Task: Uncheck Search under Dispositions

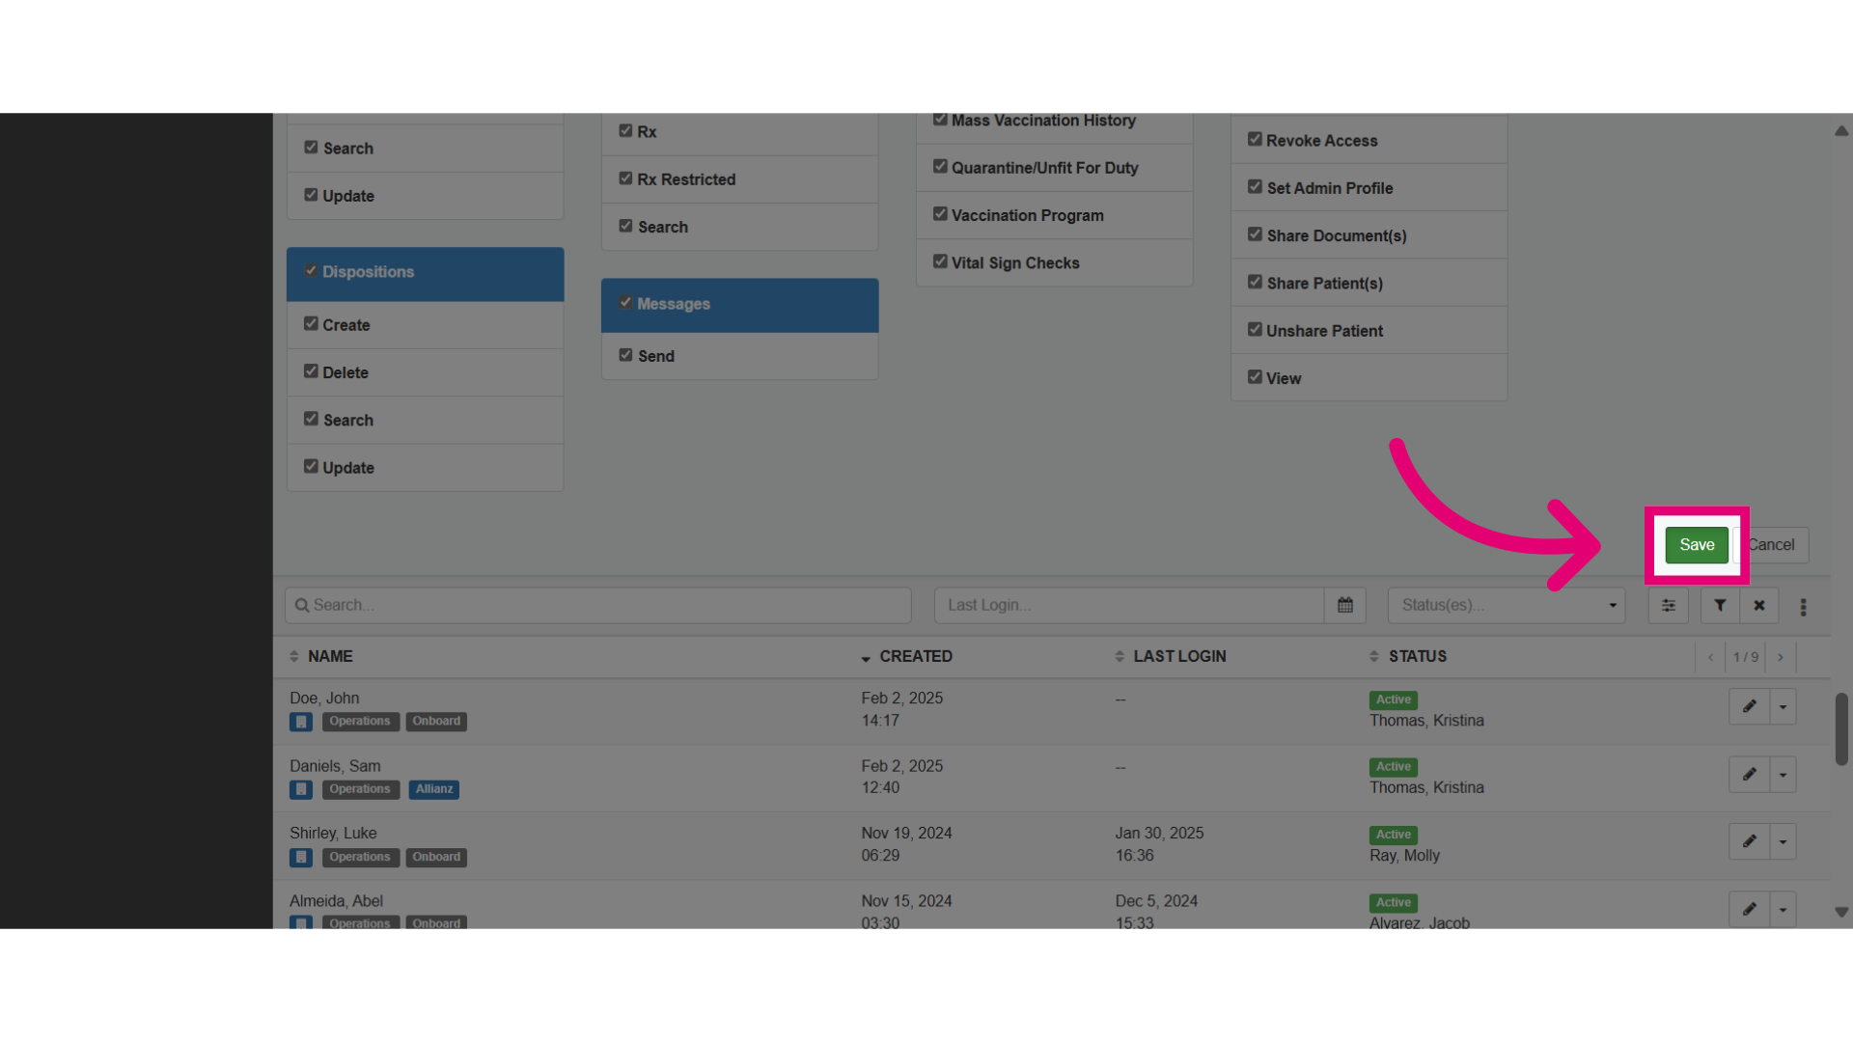Action: (311, 419)
